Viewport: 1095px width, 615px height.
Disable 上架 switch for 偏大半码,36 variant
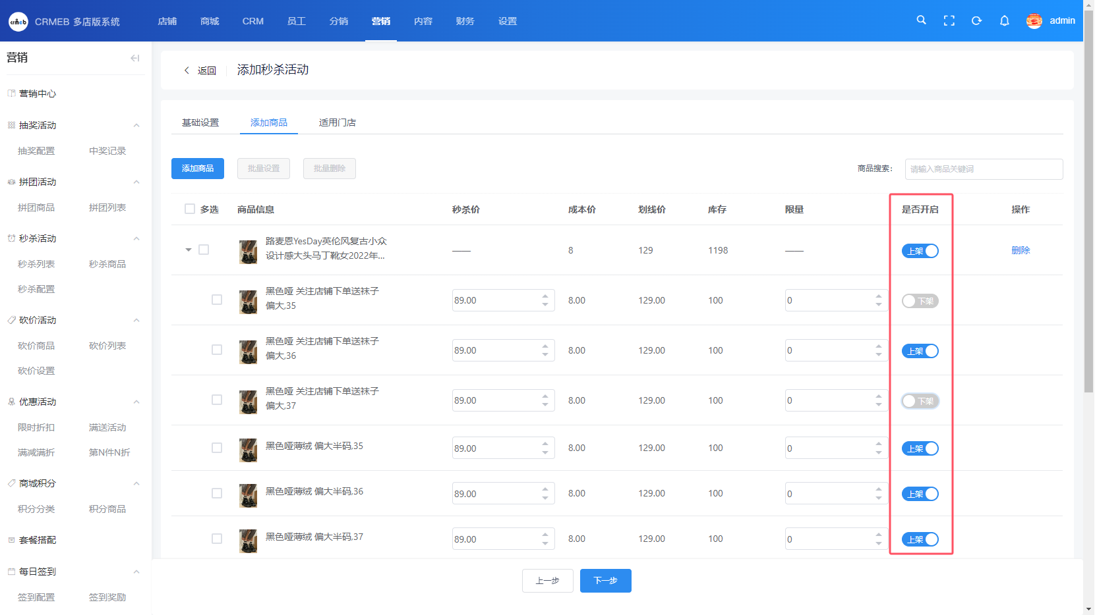[x=920, y=494]
